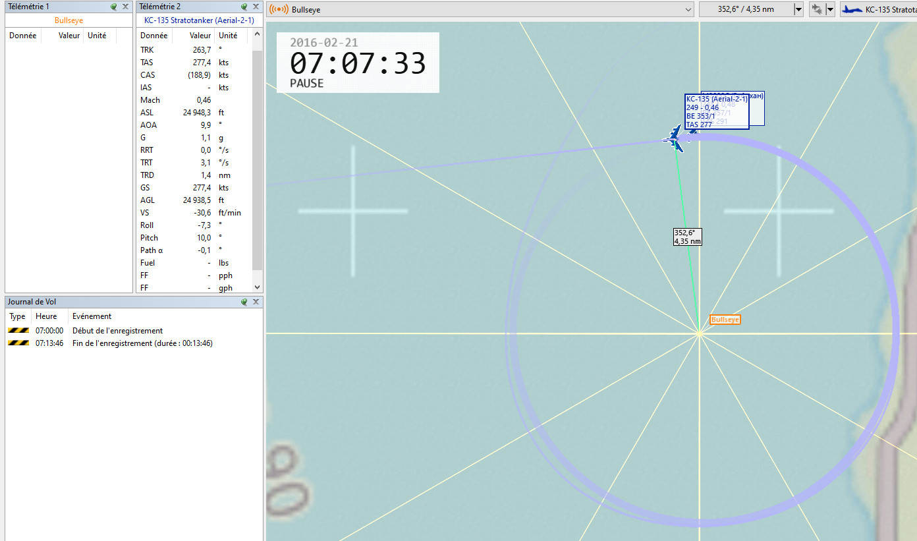Open the Bullseye object selection dropdown

(x=688, y=9)
